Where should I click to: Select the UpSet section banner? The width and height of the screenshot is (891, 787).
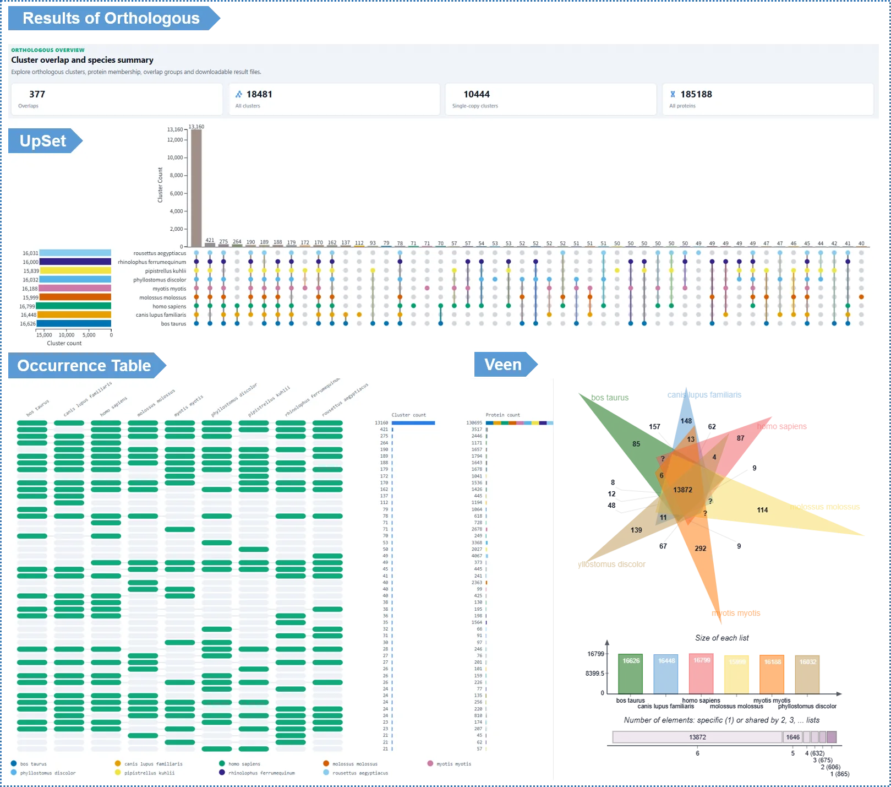pos(46,141)
